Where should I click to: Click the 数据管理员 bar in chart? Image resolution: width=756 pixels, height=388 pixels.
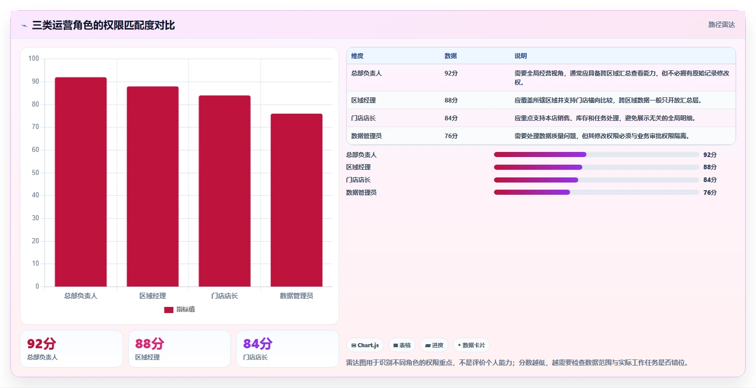point(297,200)
